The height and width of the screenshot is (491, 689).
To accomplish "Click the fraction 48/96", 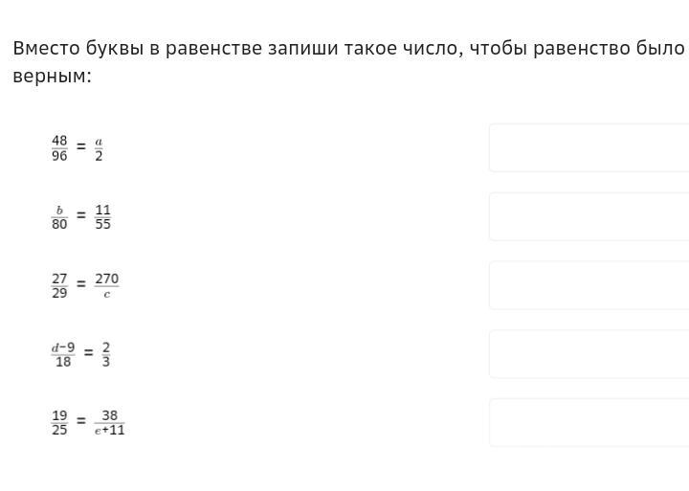I will point(59,148).
